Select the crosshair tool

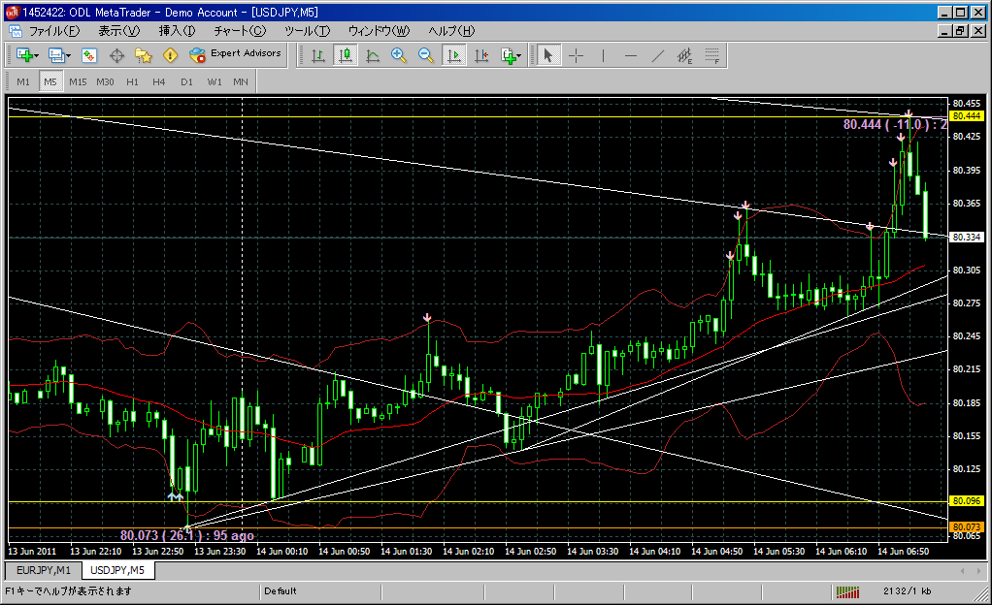coord(576,55)
